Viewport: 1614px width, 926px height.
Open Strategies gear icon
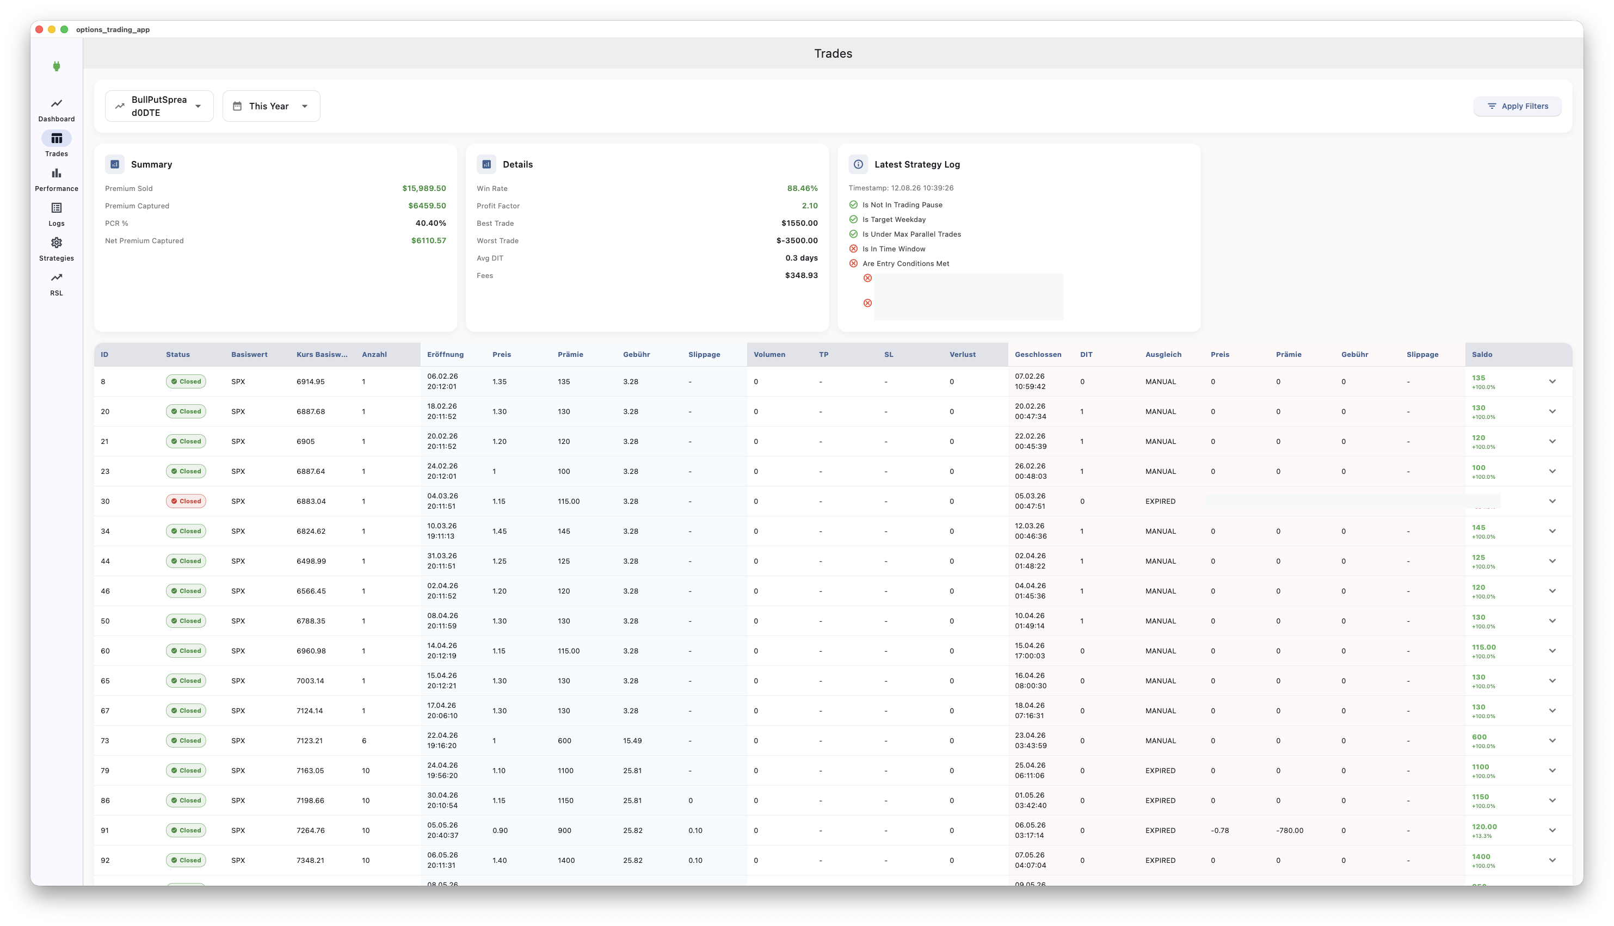pyautogui.click(x=57, y=243)
